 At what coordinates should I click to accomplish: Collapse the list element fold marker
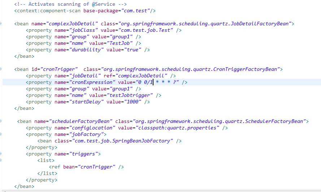(x=1, y=160)
